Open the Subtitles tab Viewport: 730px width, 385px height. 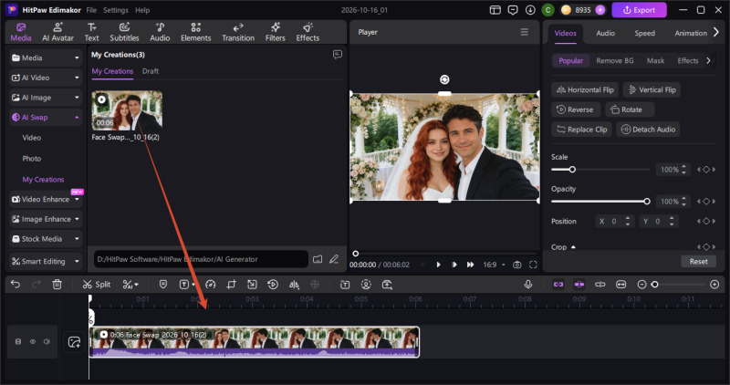click(124, 32)
